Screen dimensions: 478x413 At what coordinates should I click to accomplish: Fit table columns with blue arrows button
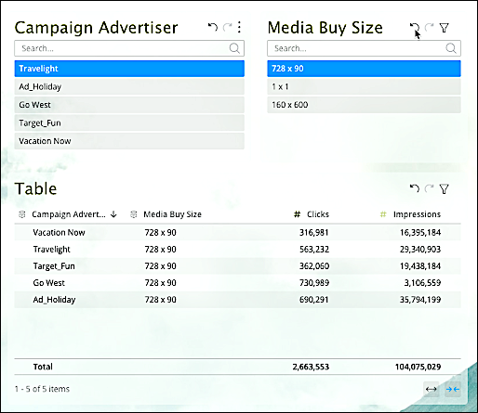point(453,389)
